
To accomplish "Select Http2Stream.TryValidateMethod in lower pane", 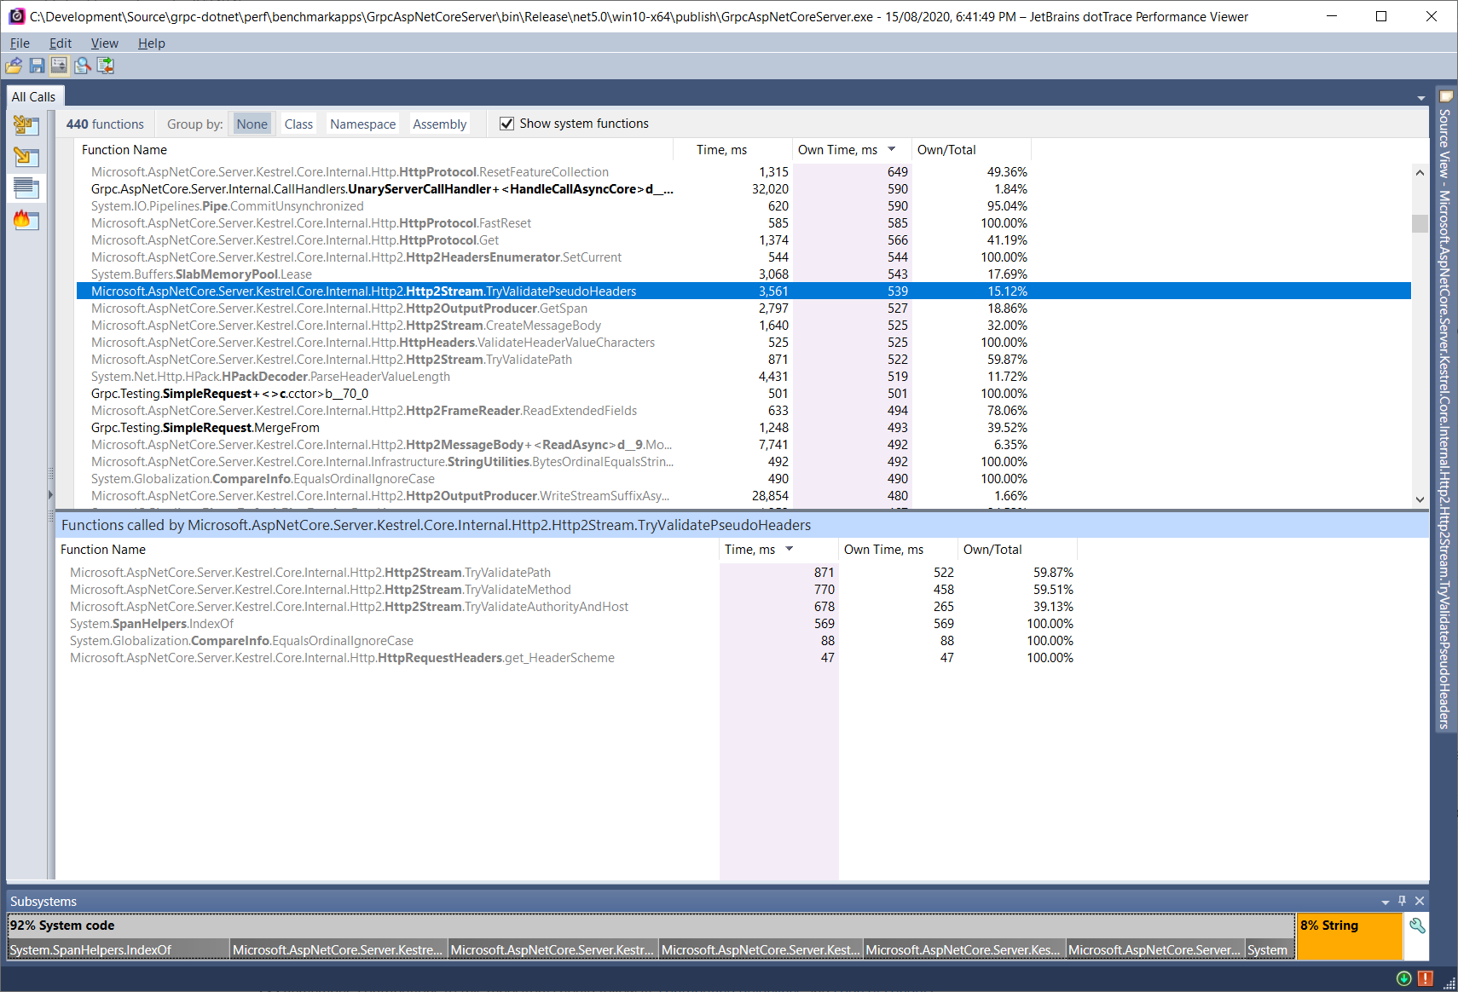I will [x=742, y=590].
